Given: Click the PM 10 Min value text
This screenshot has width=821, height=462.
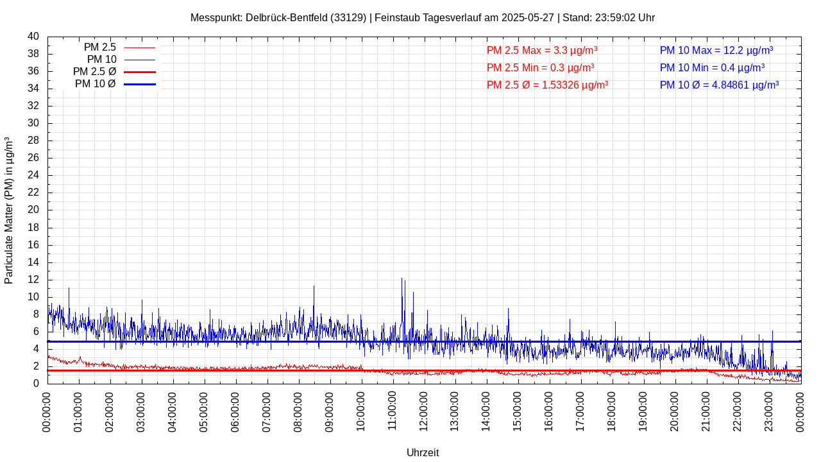Looking at the screenshot, I should click(x=712, y=67).
